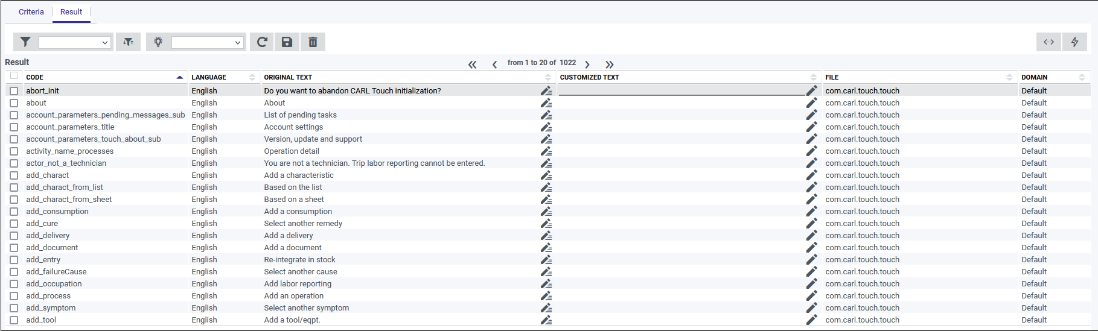Open the filter selection dropdown
The width and height of the screenshot is (1098, 331).
[75, 42]
